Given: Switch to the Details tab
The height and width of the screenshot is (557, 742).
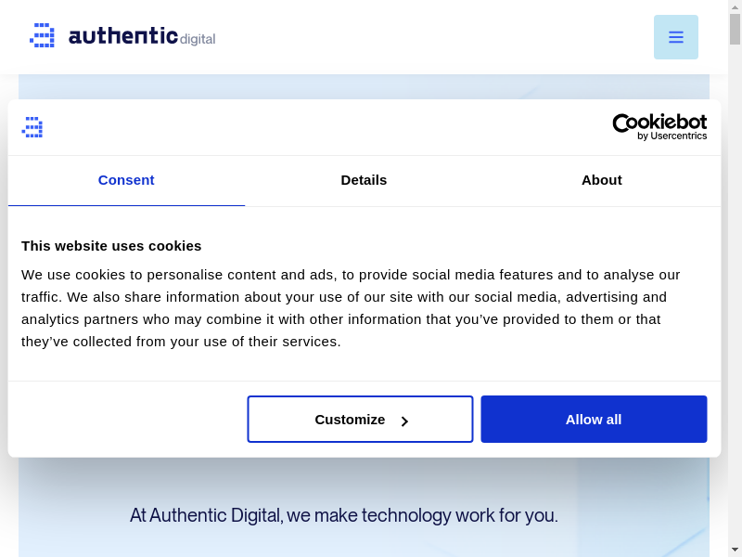Looking at the screenshot, I should pos(364,180).
